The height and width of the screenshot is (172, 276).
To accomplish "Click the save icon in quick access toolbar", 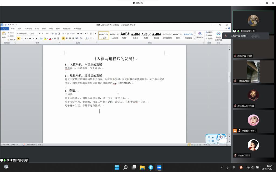I will coord(5,25).
